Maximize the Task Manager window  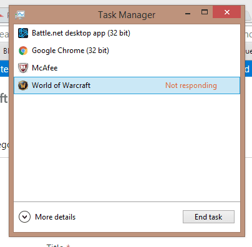[205, 12]
